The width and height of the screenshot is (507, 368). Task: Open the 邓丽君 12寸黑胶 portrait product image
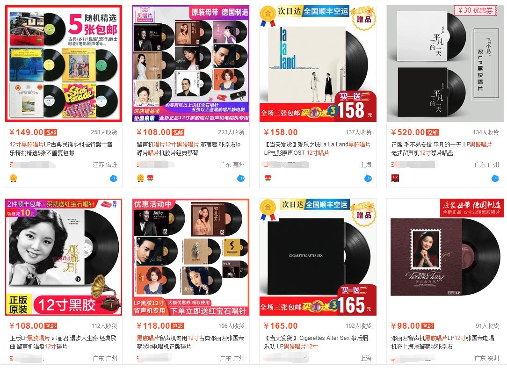[64, 257]
